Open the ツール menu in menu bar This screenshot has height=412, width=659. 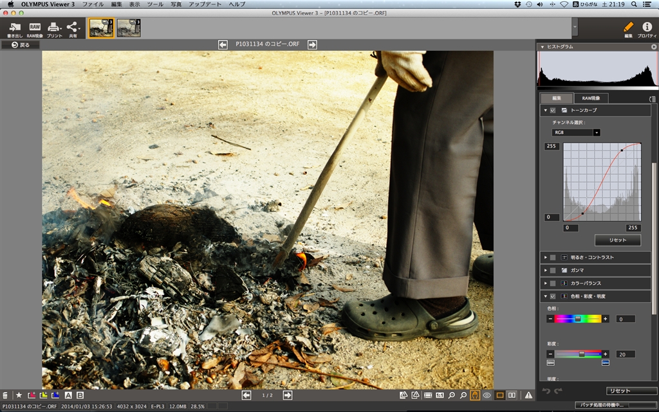155,4
